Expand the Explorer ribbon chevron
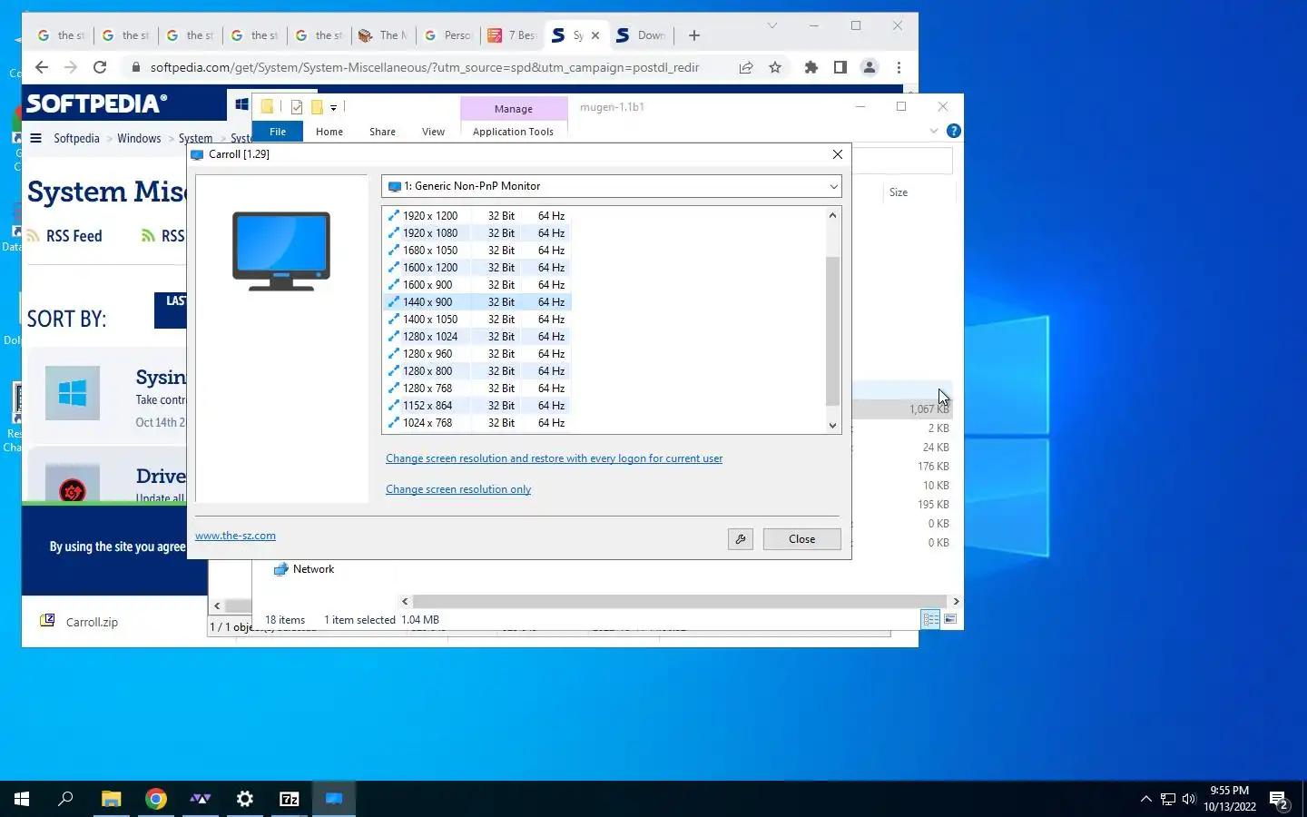 click(934, 131)
